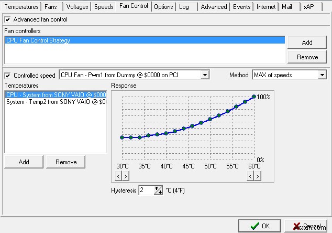Image resolution: width=332 pixels, height=233 pixels.
Task: Select the Fan Control tab
Action: [134, 6]
